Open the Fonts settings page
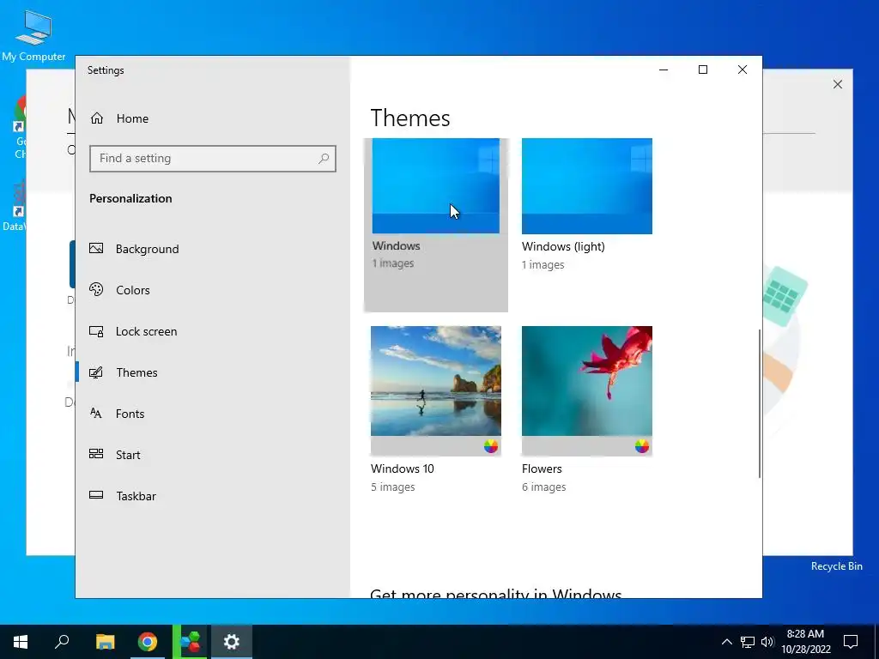879x659 pixels. (x=130, y=414)
